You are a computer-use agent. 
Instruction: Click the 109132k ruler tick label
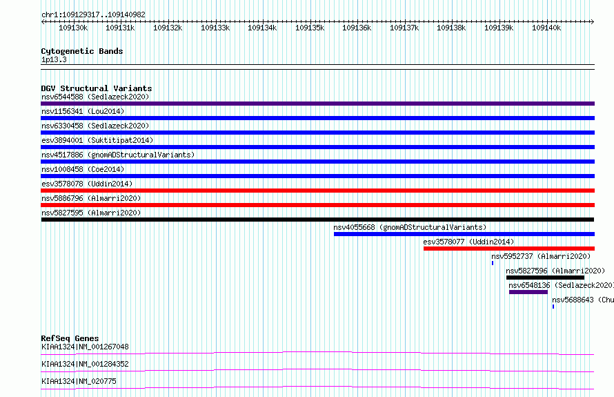(168, 28)
